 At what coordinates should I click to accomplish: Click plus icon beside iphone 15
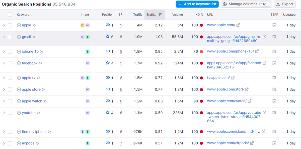click(x=19, y=52)
